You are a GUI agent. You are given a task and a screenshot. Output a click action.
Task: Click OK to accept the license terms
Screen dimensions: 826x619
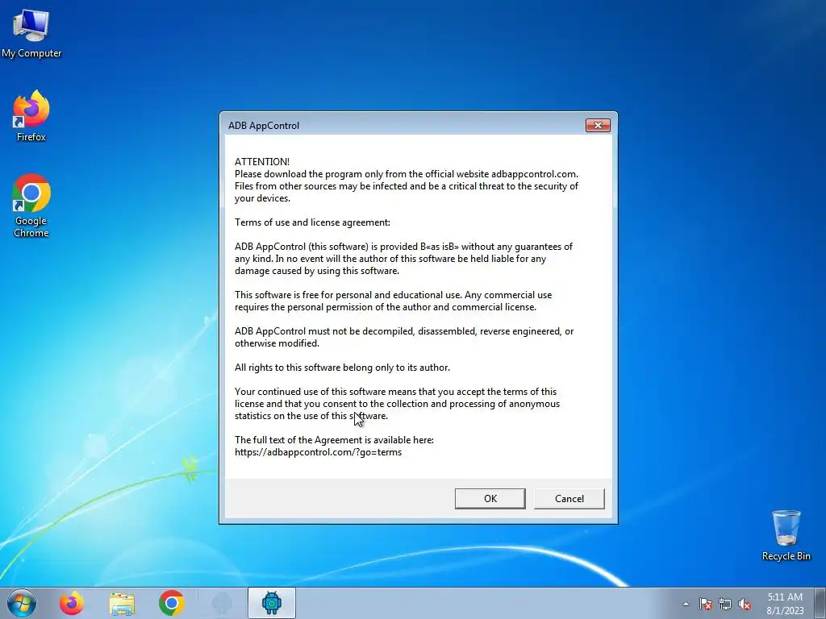tap(490, 498)
